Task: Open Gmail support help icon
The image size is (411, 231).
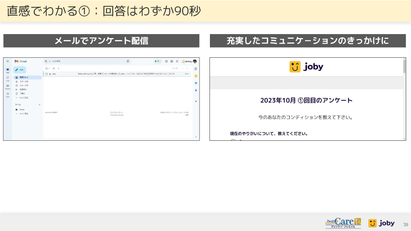Action: (x=166, y=61)
